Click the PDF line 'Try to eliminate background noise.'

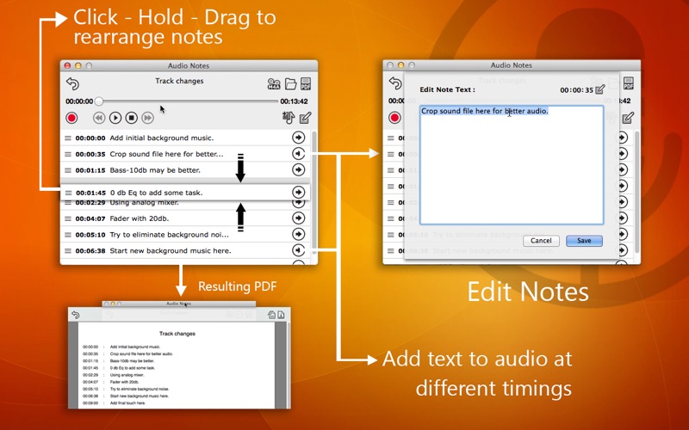(140, 389)
